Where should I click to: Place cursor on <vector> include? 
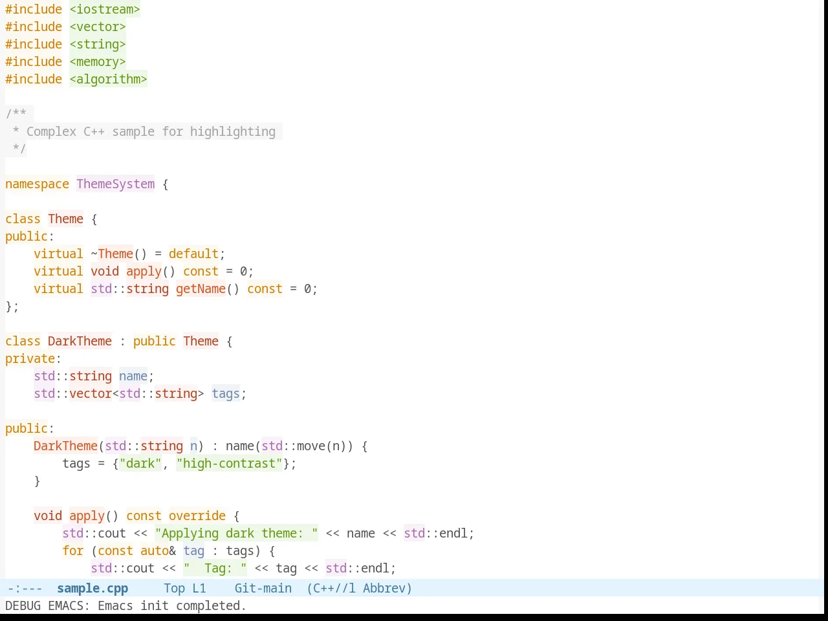click(x=98, y=27)
